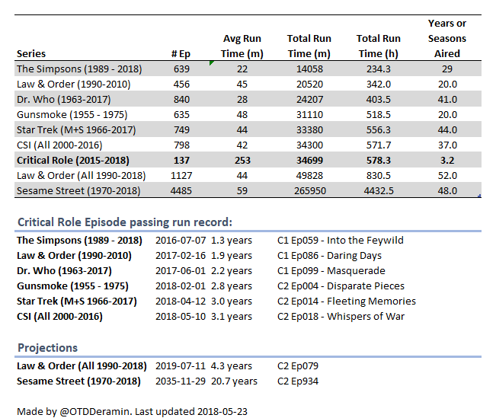
Task: Select the "# Ep" column header
Action: (181, 54)
